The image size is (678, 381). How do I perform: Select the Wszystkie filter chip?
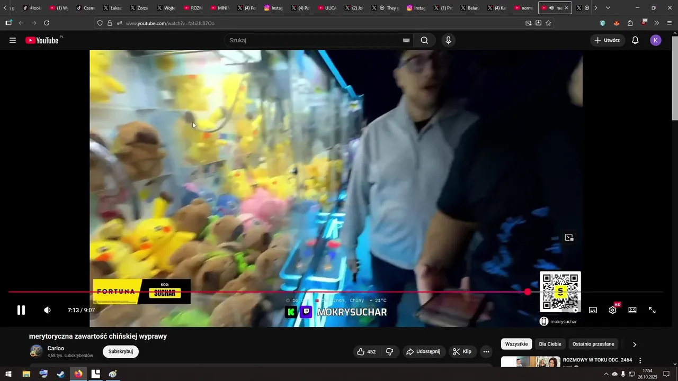coord(516,344)
